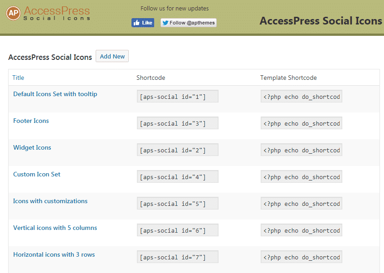The height and width of the screenshot is (273, 384).
Task: Click template shortcode field for Default Icons Set
Action: [x=301, y=96]
